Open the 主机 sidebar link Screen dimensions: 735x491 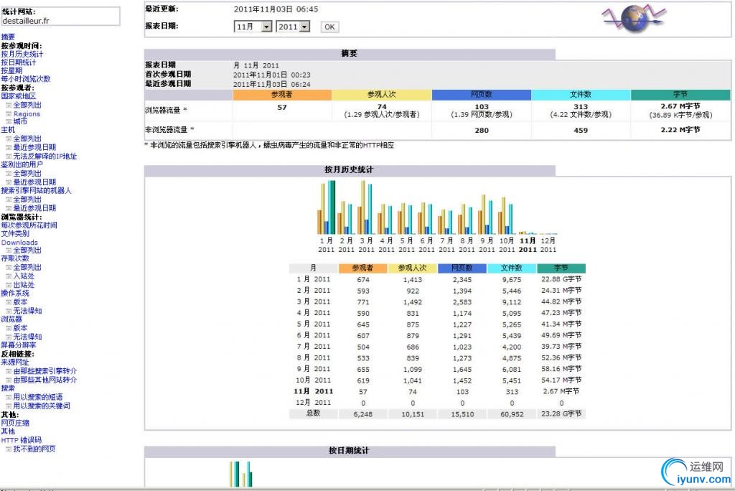[8, 130]
